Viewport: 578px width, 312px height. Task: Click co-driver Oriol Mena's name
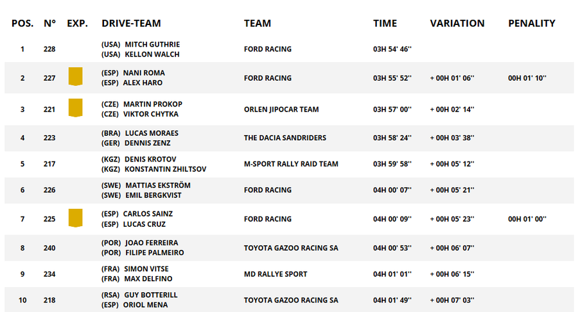(146, 305)
